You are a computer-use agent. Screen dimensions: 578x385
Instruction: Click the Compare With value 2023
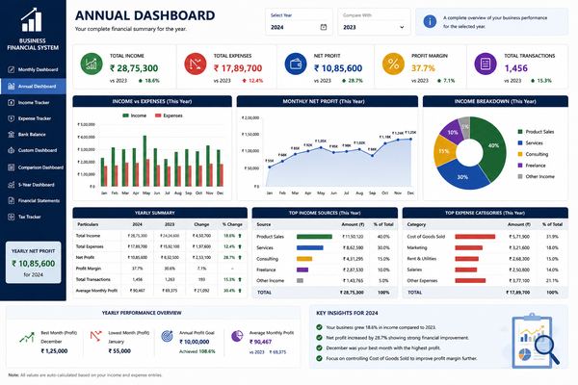[x=350, y=27]
